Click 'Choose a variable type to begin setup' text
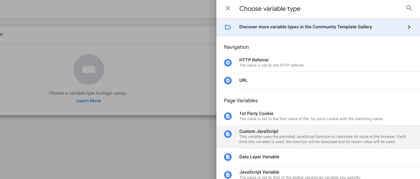The height and width of the screenshot is (179, 420). [89, 93]
